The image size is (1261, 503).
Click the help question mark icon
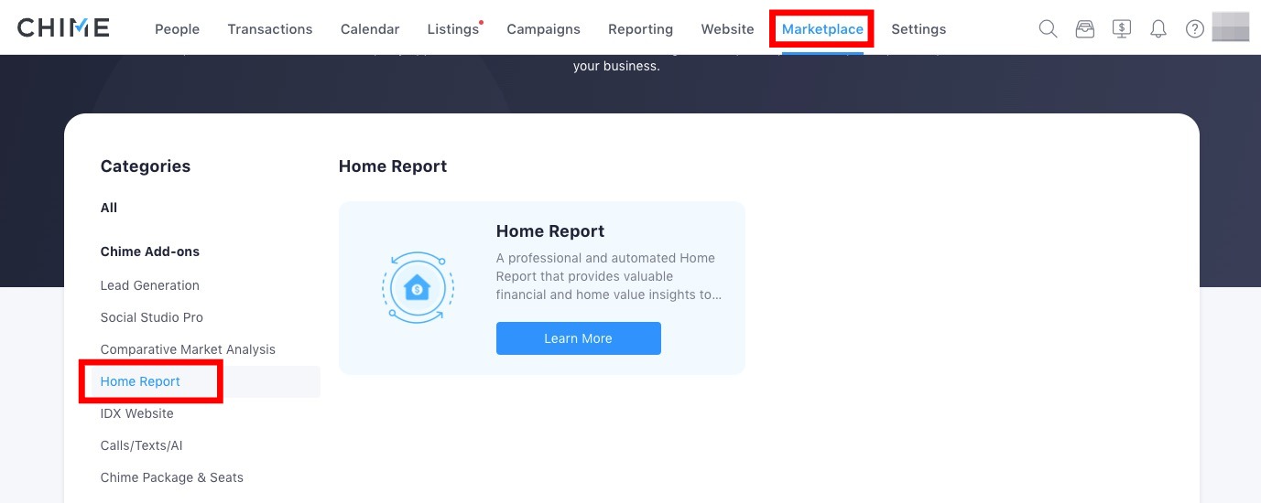(x=1195, y=29)
